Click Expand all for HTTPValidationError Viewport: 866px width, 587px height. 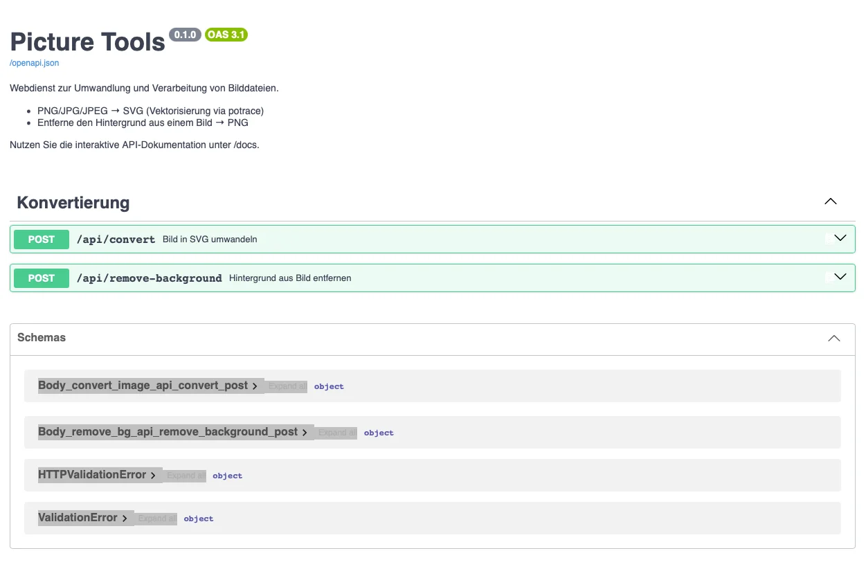point(186,476)
